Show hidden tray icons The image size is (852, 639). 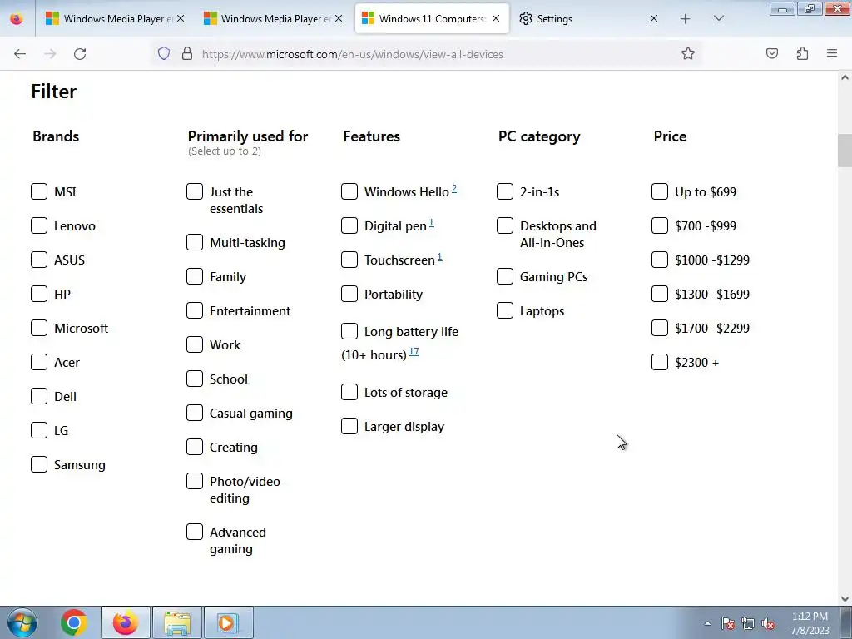(707, 623)
